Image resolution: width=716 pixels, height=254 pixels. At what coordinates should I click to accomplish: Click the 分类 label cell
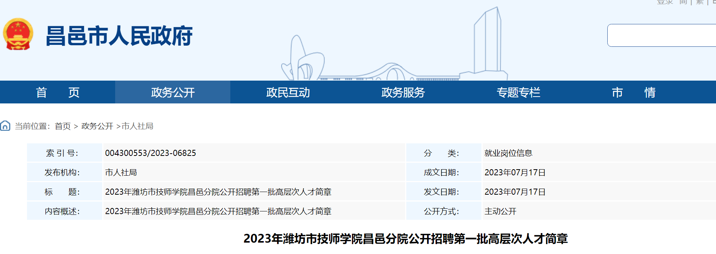(x=444, y=153)
